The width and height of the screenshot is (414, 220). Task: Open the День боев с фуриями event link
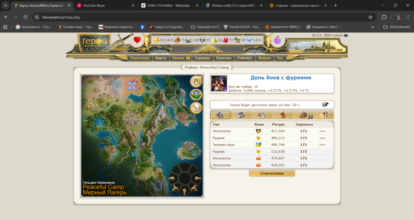(281, 78)
